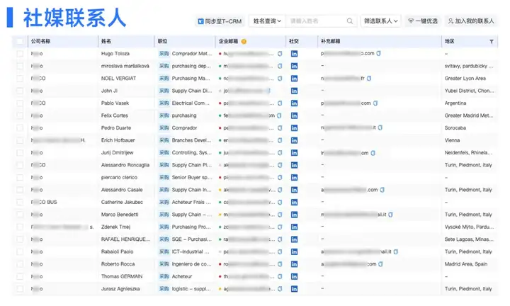Copy company email for Roberto Rocca
The image size is (510, 306).
(280, 263)
